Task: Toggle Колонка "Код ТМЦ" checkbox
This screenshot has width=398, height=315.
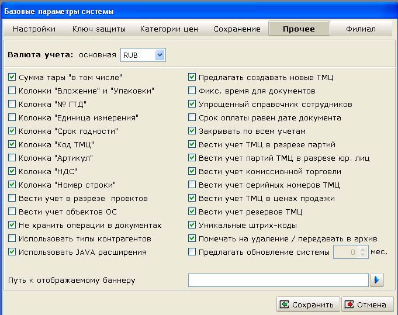Action: point(12,144)
